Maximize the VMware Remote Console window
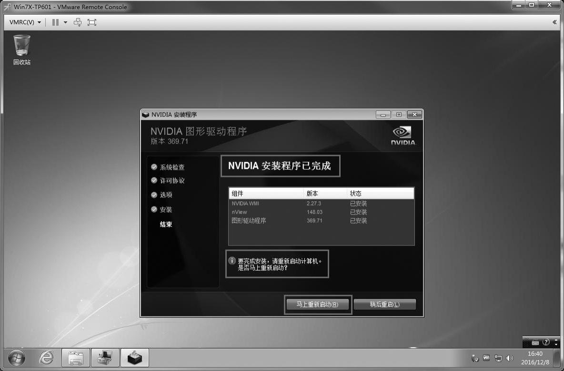 click(x=532, y=5)
